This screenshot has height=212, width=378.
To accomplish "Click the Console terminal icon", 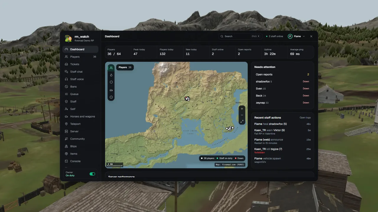I will [x=66, y=161].
